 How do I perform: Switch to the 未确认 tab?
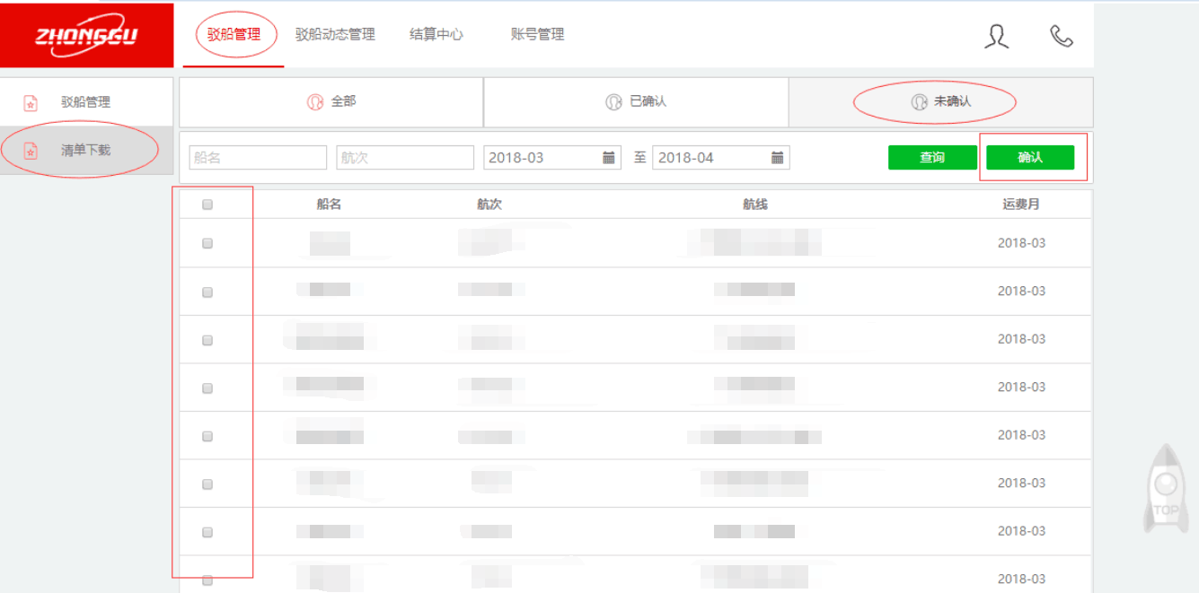[941, 102]
